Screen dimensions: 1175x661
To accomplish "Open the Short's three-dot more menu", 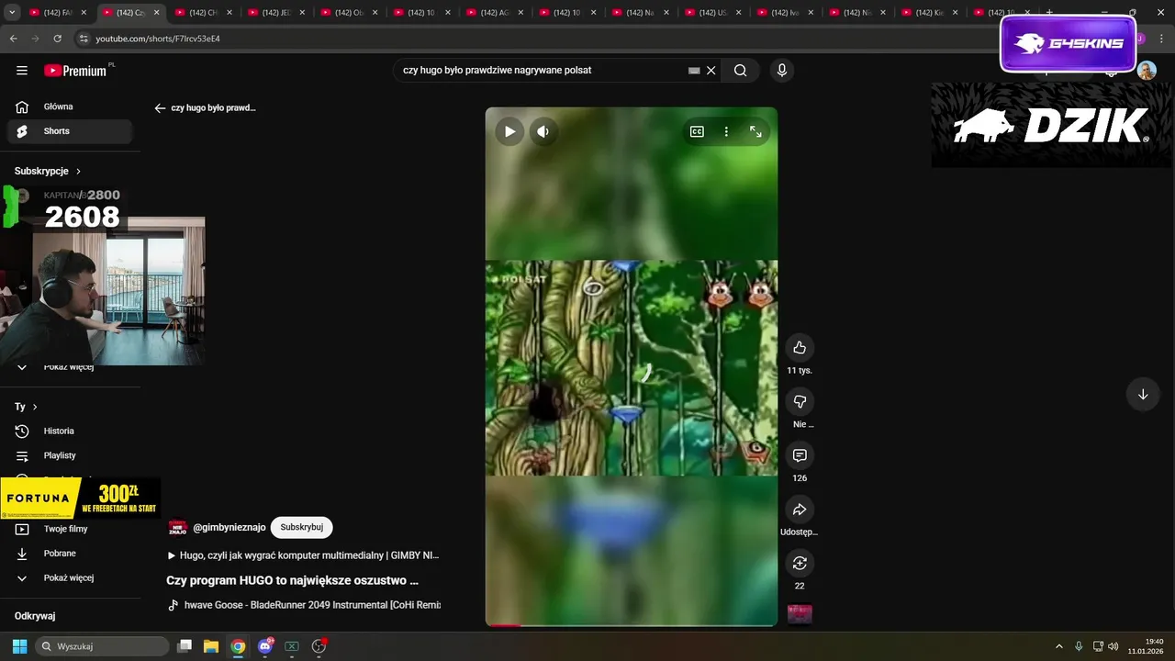I will point(726,131).
